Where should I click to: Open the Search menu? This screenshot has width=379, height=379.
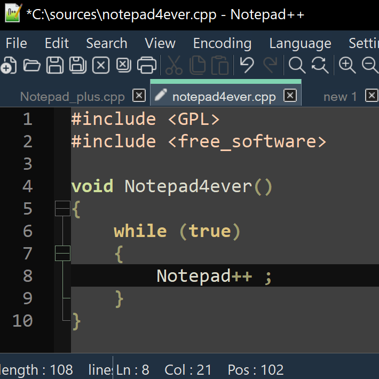[107, 43]
